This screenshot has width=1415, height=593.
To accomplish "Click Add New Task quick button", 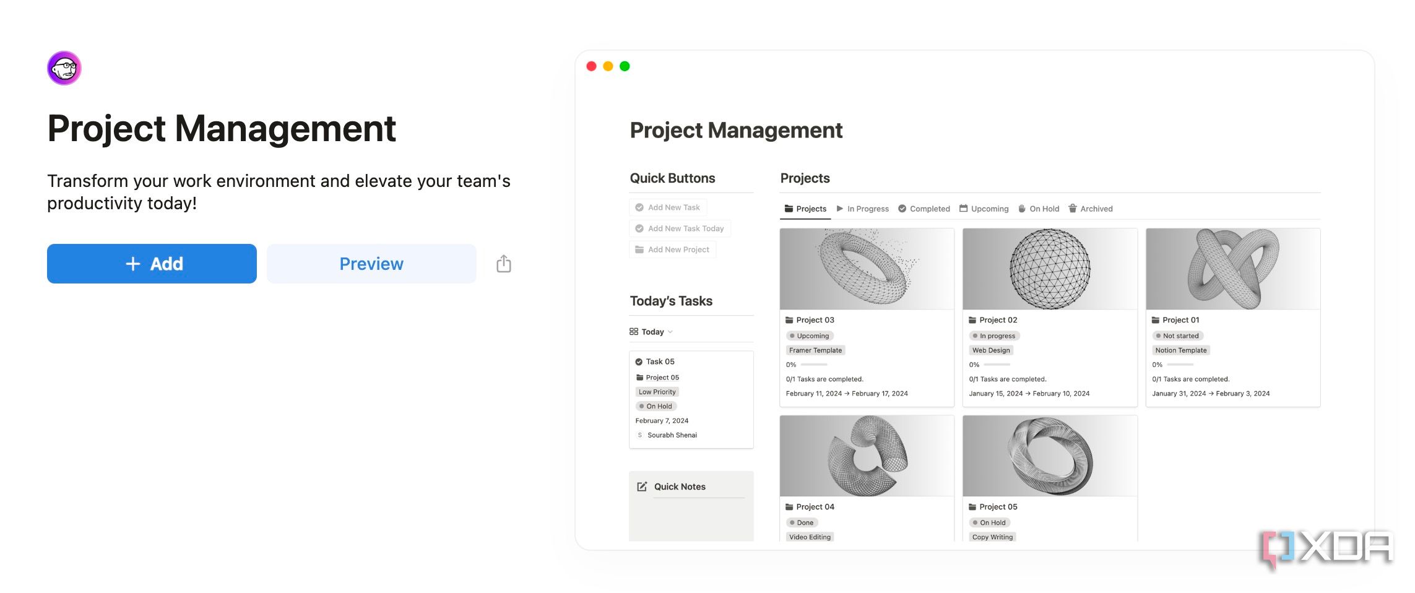I will 668,207.
